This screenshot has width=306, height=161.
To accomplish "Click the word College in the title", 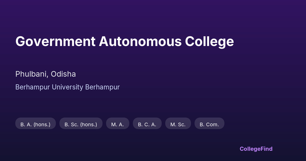I will [209, 41].
